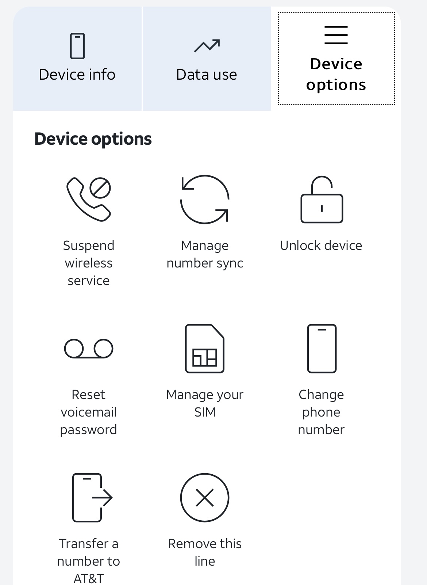
Task: Select the change phone number phone icon
Action: point(322,348)
